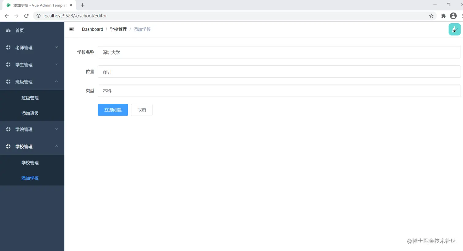Click the 班级管理 parent menu icon

[8, 82]
